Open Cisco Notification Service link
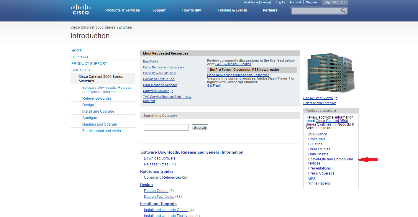The image size is (418, 217). point(161,67)
